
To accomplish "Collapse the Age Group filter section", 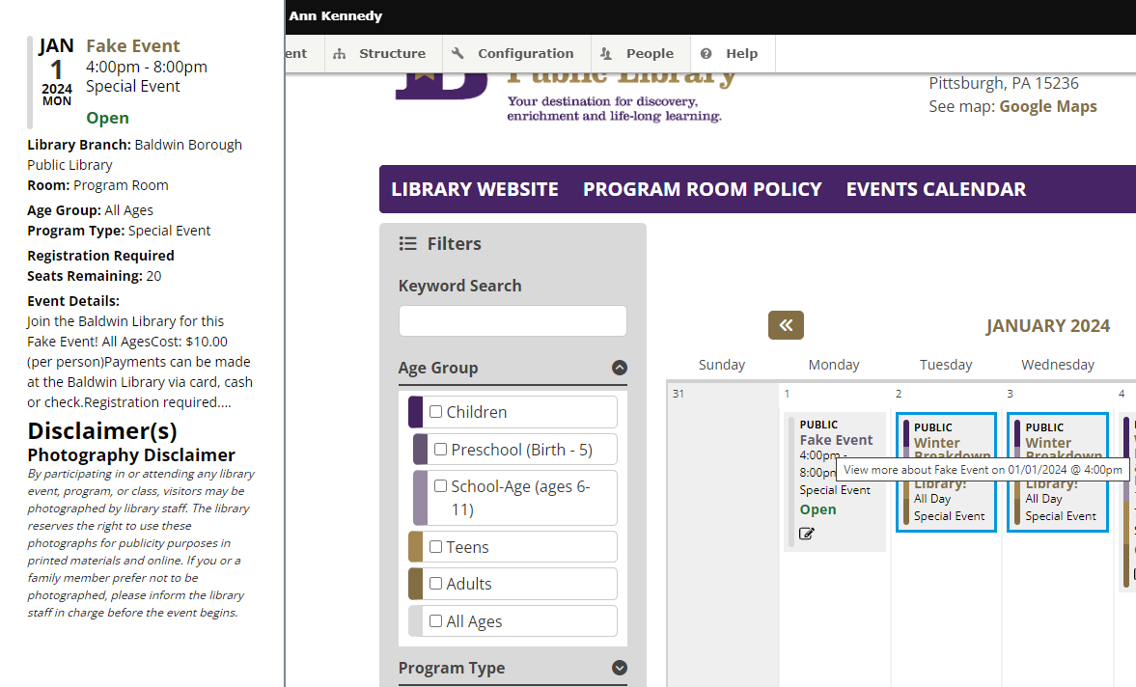I will pos(619,368).
